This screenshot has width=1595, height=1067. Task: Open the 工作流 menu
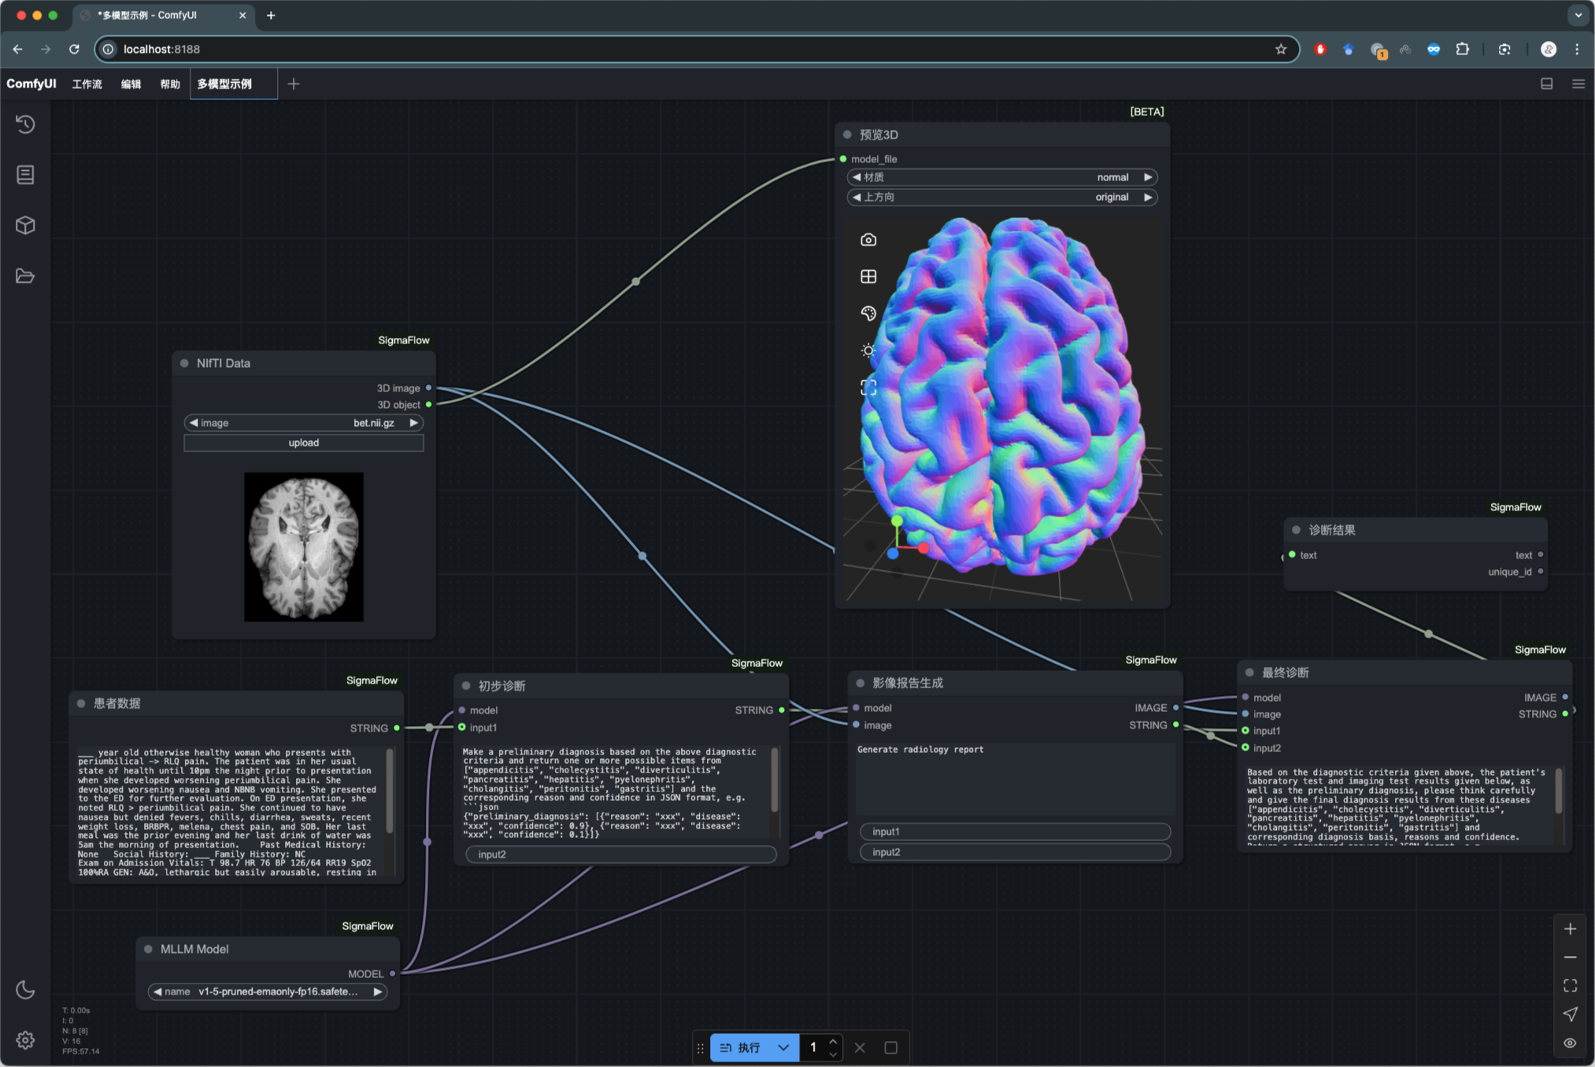click(87, 83)
